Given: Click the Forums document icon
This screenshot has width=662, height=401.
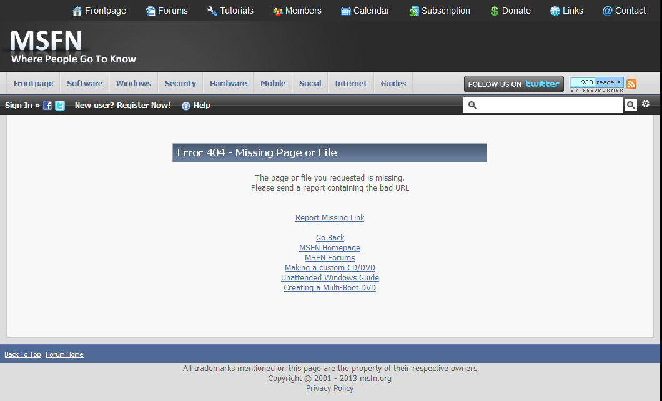Looking at the screenshot, I should [x=151, y=11].
